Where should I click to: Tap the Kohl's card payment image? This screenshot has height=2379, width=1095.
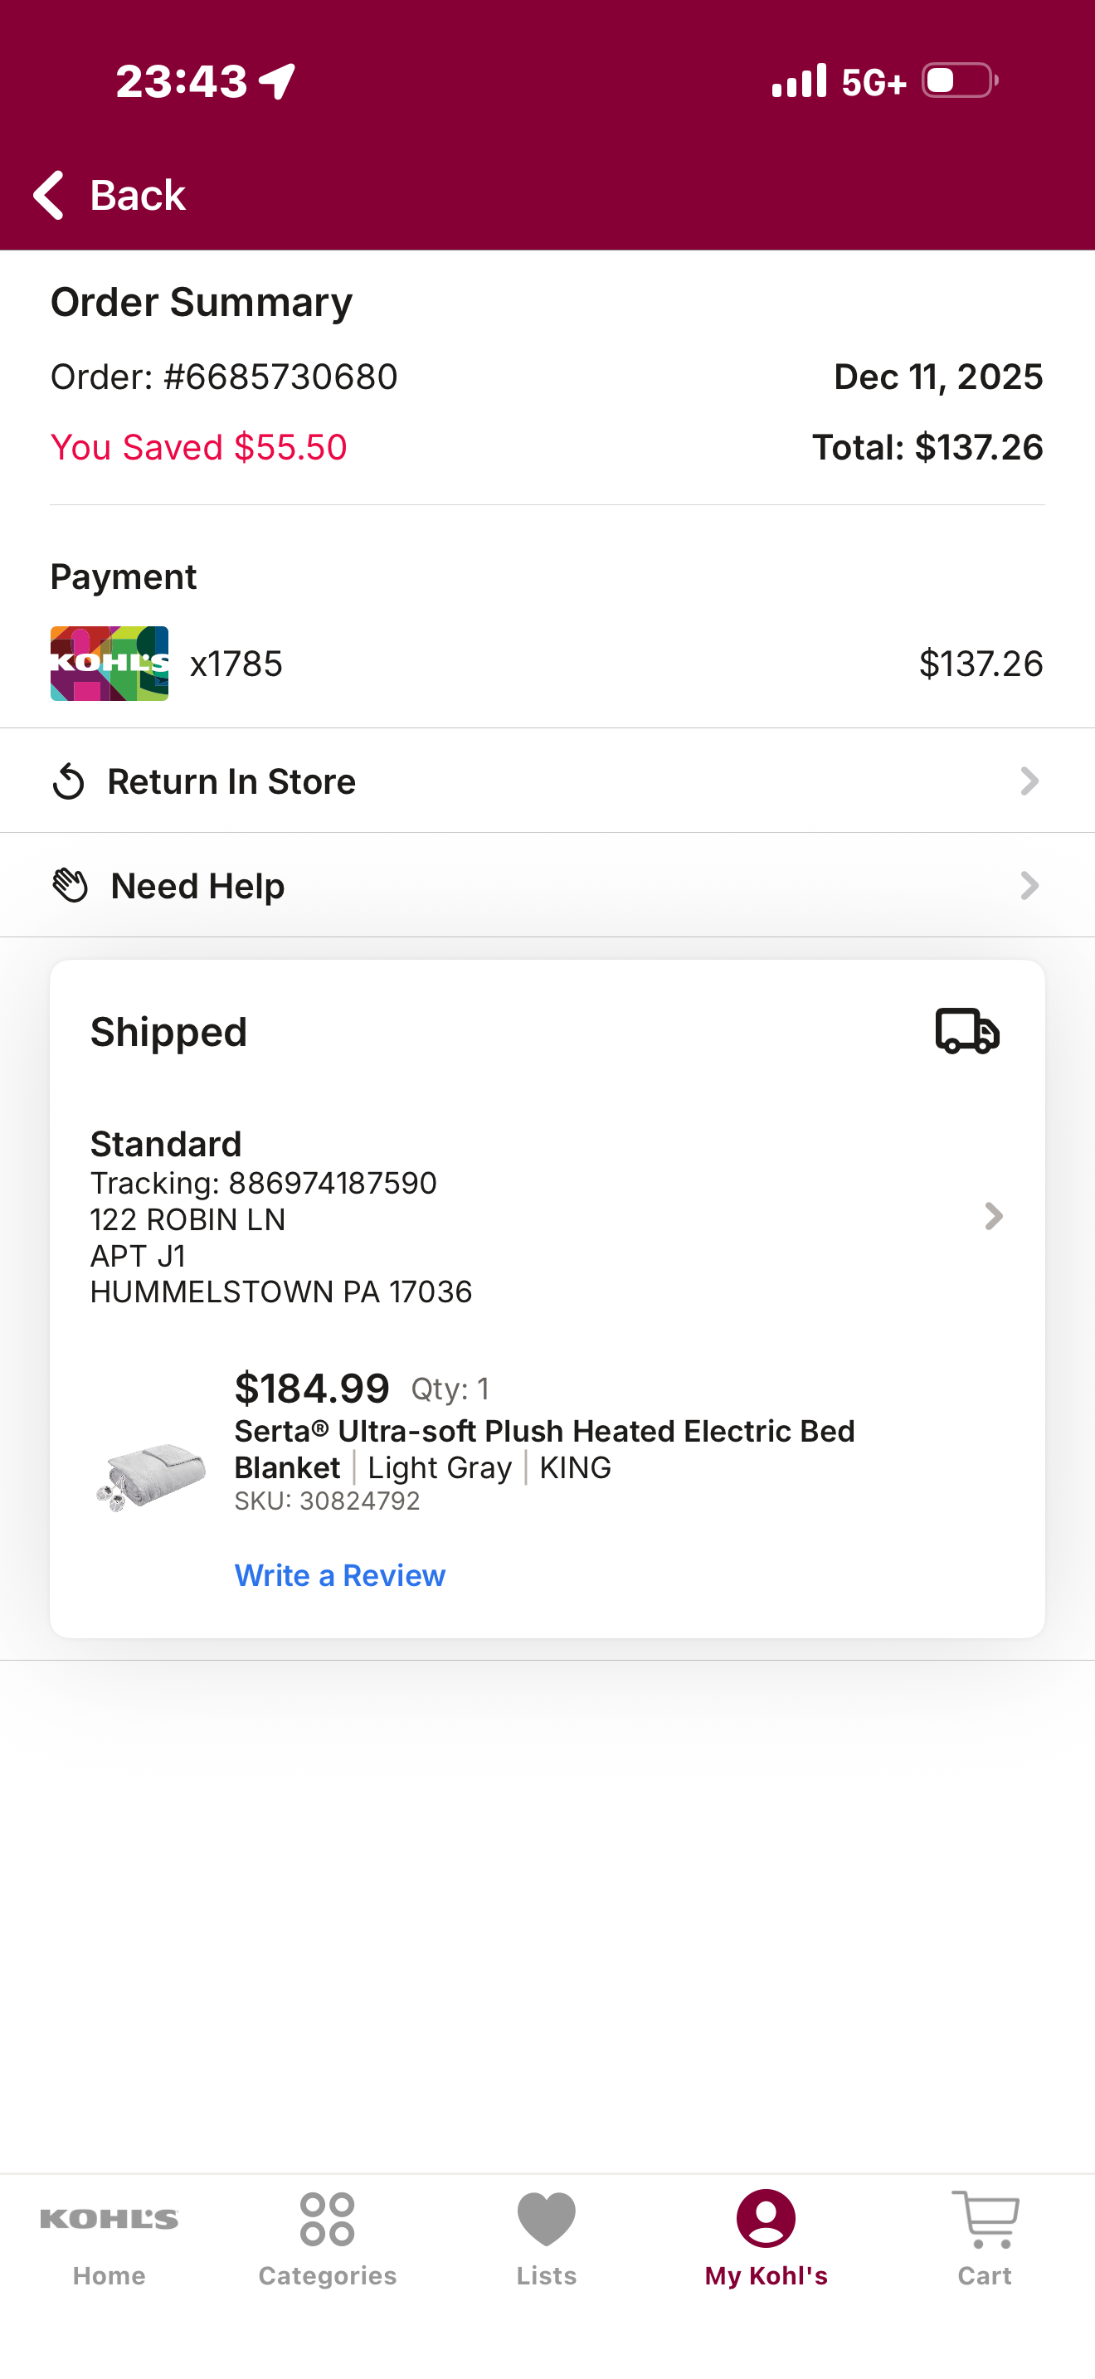[109, 663]
